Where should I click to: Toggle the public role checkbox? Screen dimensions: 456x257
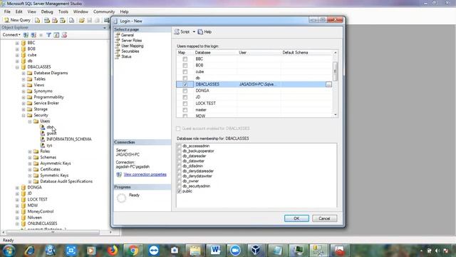point(179,191)
